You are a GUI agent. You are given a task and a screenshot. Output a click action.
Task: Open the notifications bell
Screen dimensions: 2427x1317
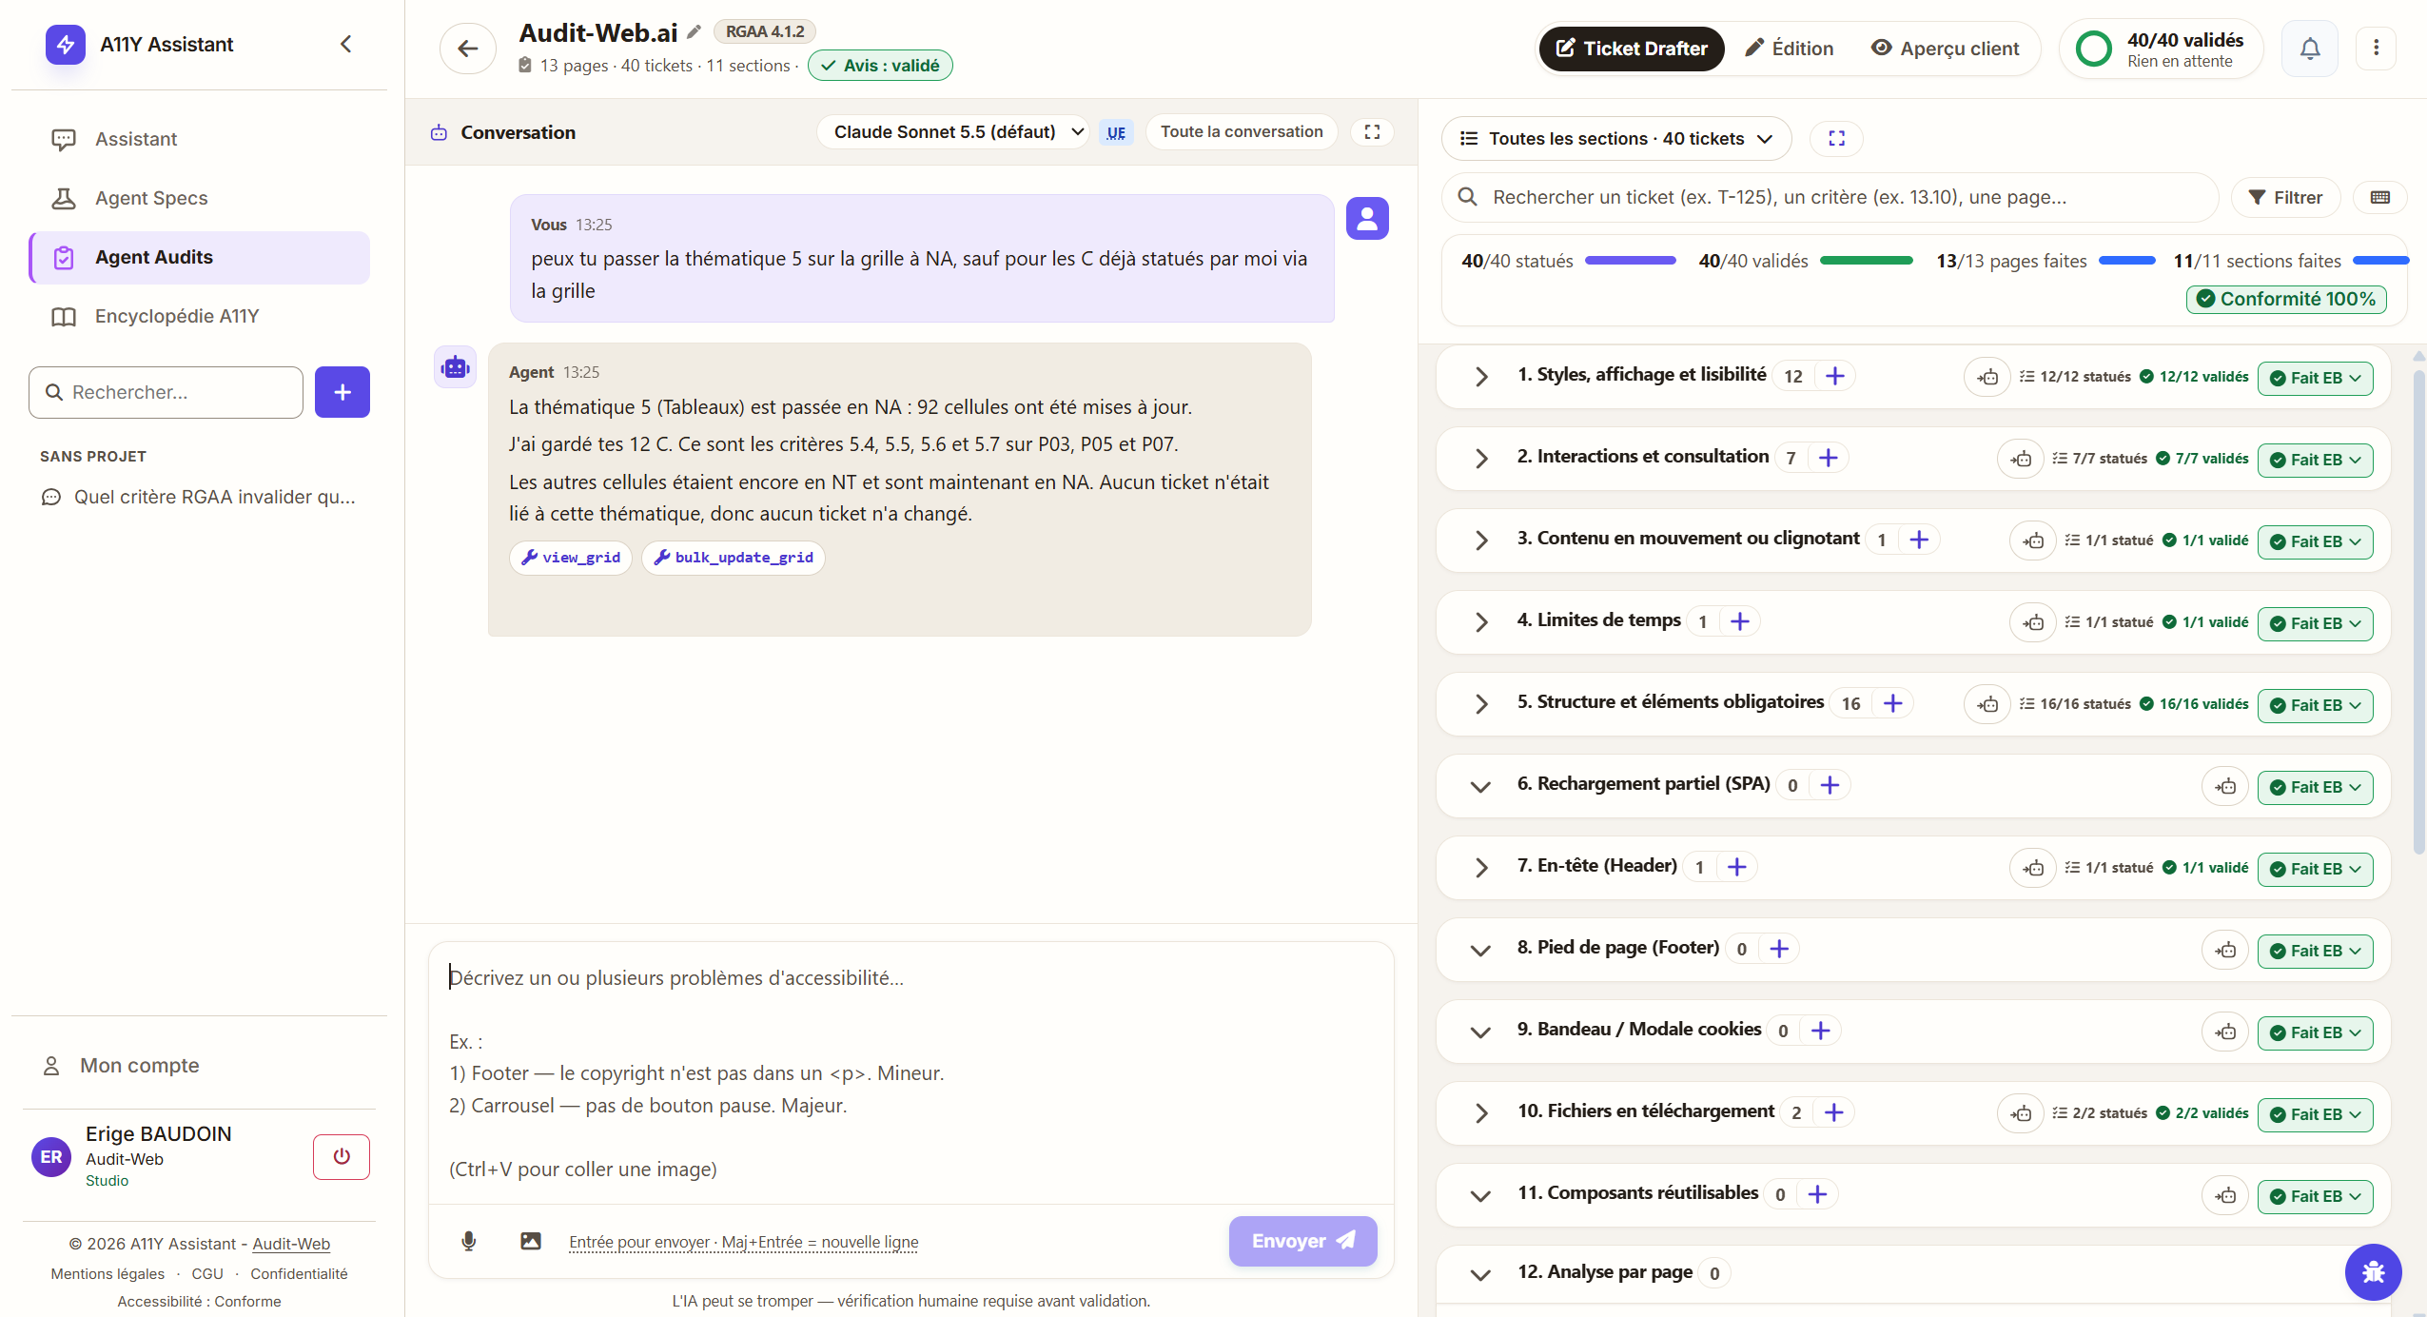pyautogui.click(x=2309, y=48)
